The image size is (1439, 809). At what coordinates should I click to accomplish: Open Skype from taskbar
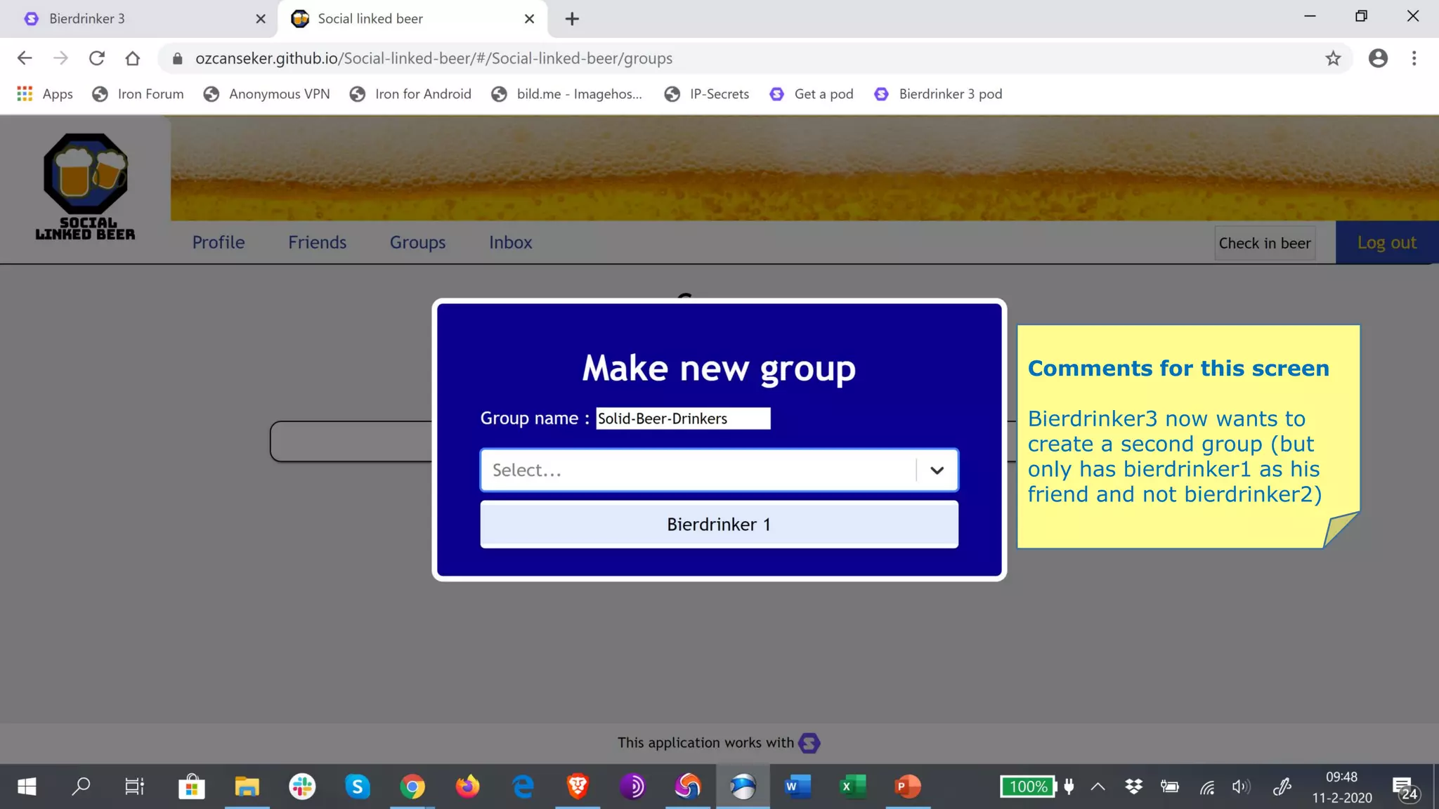point(358,787)
